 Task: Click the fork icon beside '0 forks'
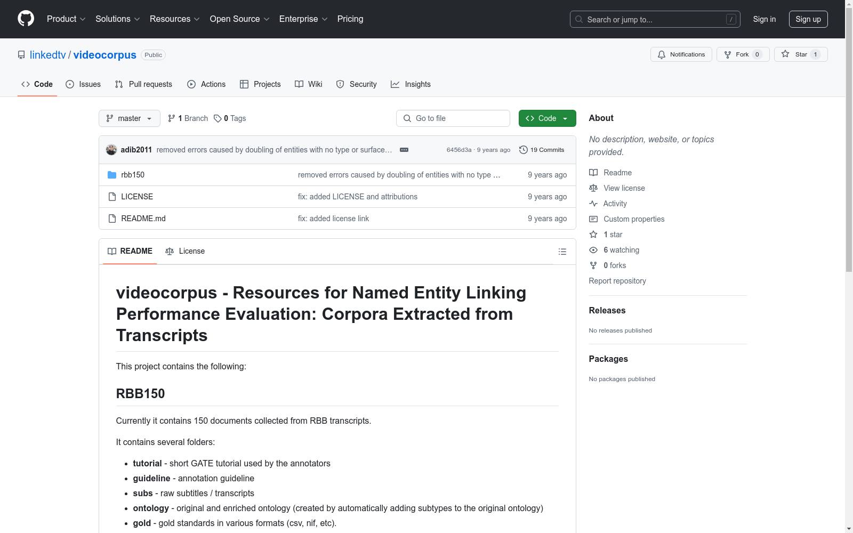click(593, 265)
